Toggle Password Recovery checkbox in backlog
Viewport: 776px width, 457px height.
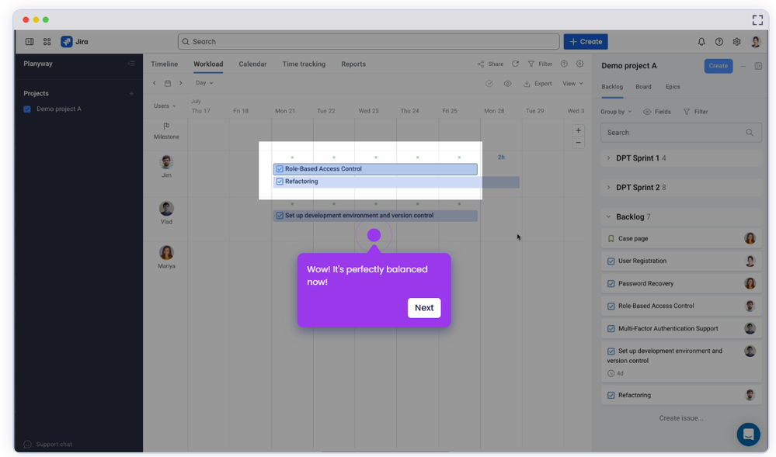611,284
